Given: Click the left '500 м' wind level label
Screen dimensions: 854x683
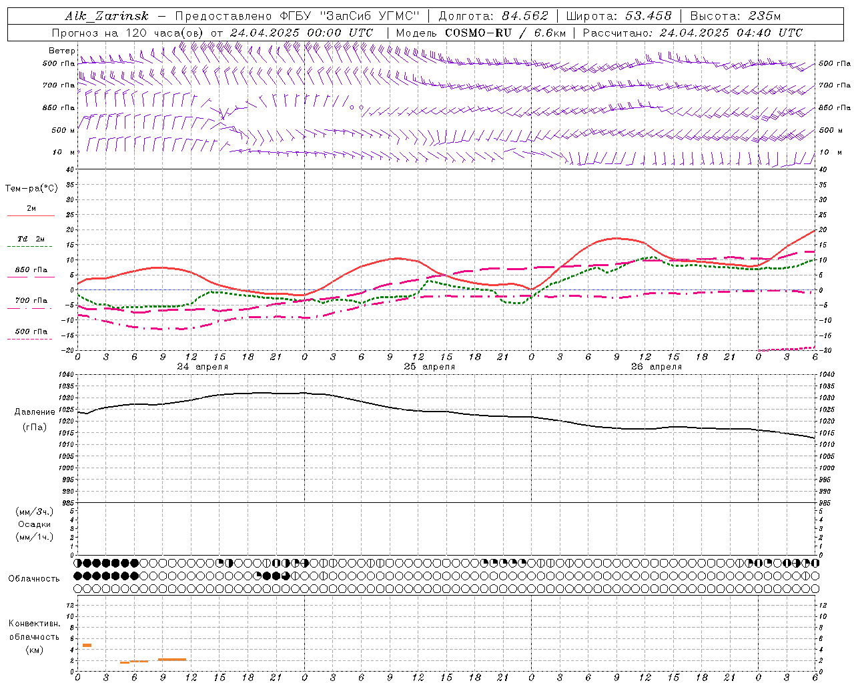Looking at the screenshot, I should pyautogui.click(x=63, y=131).
